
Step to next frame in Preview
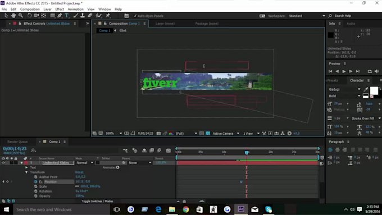(351, 71)
